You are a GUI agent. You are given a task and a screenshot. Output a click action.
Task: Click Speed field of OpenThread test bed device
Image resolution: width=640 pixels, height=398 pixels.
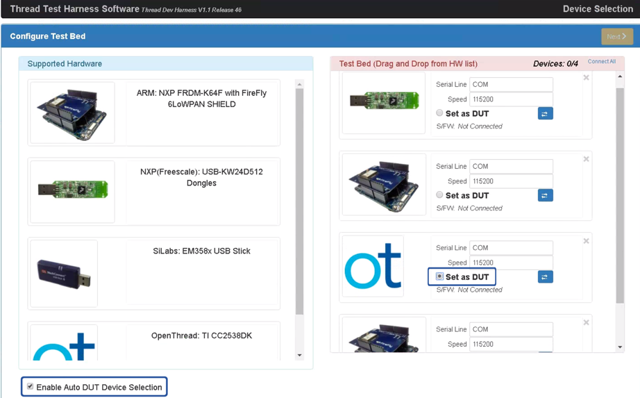511,263
